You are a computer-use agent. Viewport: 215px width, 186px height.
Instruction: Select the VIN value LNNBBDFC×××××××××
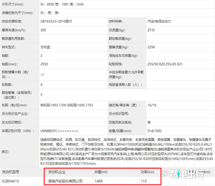pos(59,131)
